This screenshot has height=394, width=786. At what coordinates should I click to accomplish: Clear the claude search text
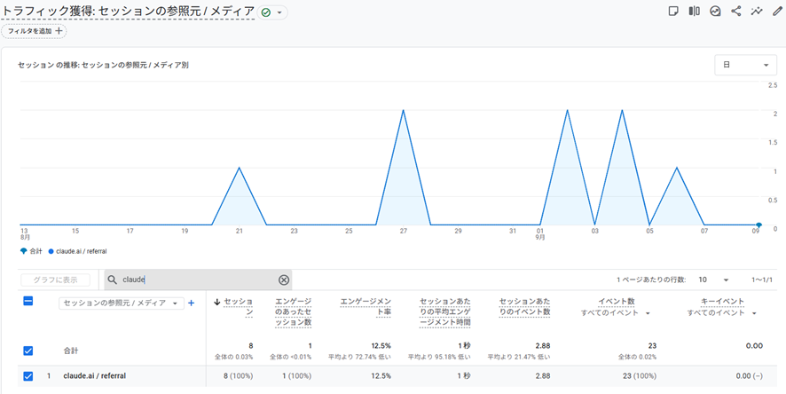(284, 280)
